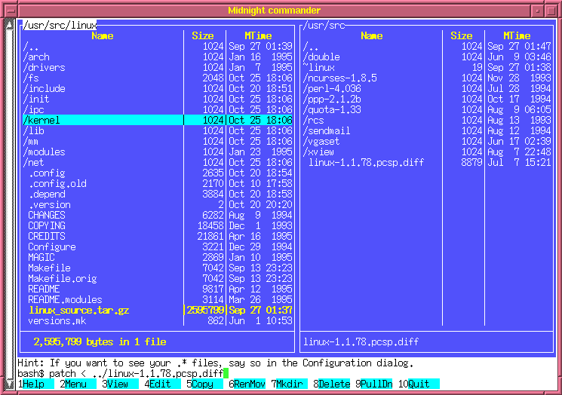Open the window menu button in title bar
The height and width of the screenshot is (395, 562).
point(11,11)
